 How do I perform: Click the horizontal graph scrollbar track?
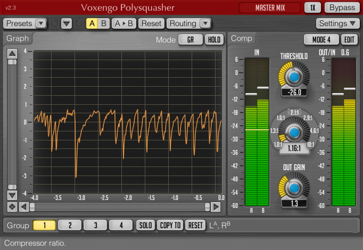tap(120, 207)
